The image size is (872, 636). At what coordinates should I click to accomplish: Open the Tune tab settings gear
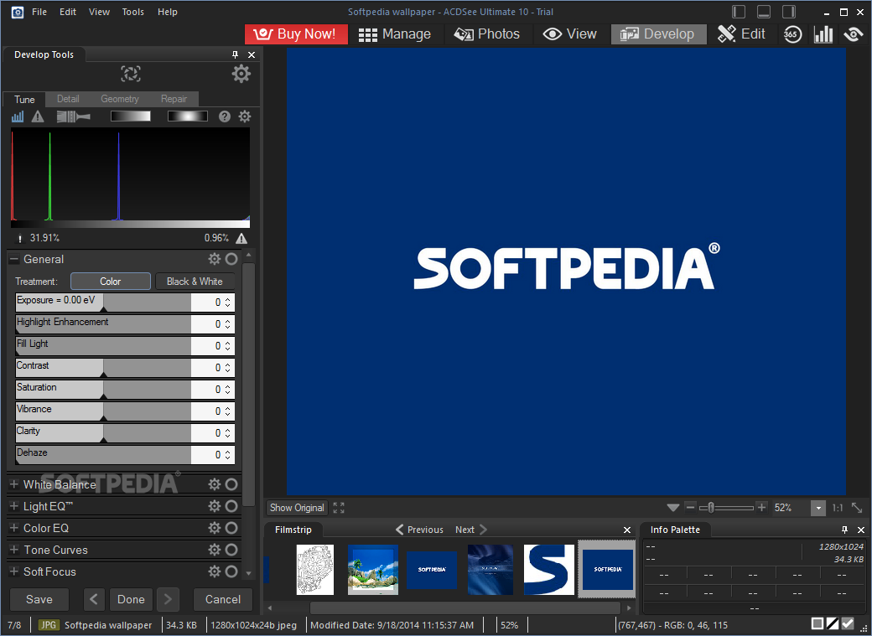[x=245, y=116]
